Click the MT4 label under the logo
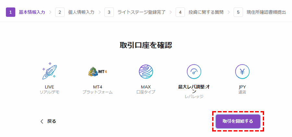 98,87
